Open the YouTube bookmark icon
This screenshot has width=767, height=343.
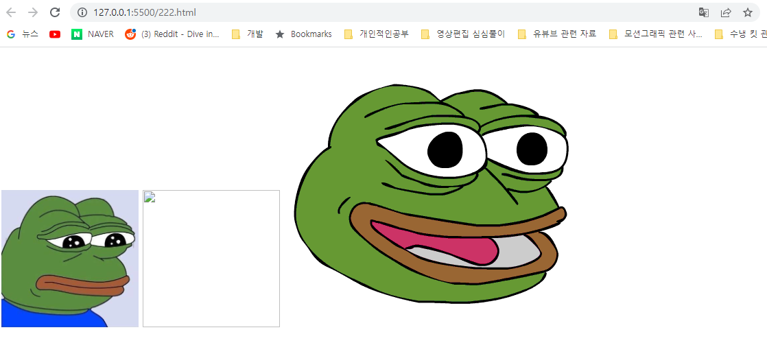pyautogui.click(x=55, y=34)
